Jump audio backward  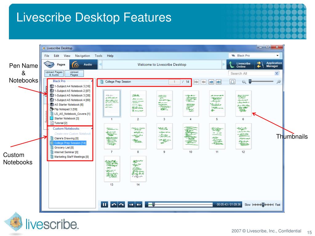coord(114,205)
